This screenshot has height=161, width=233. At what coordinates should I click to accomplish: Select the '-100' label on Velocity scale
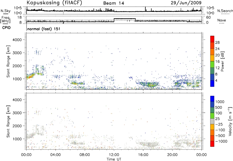(220, 130)
